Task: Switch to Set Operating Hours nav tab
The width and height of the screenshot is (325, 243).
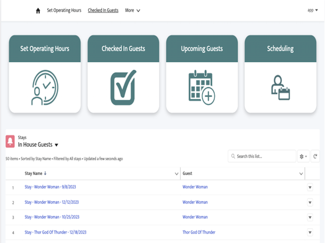Action: [x=64, y=11]
